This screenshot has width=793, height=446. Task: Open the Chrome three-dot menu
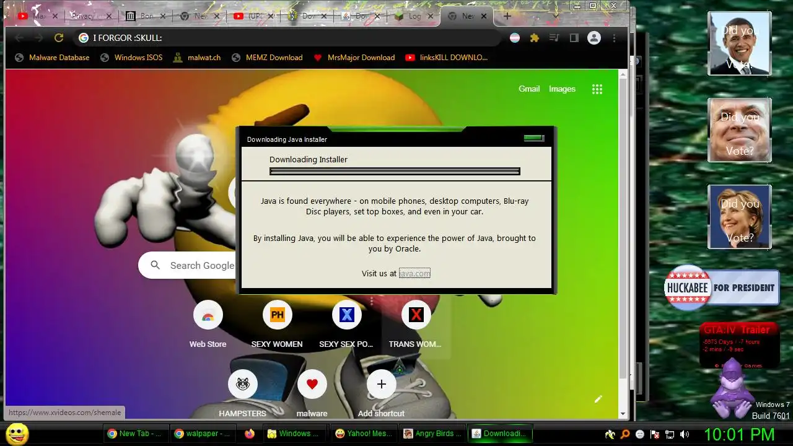[x=614, y=38]
